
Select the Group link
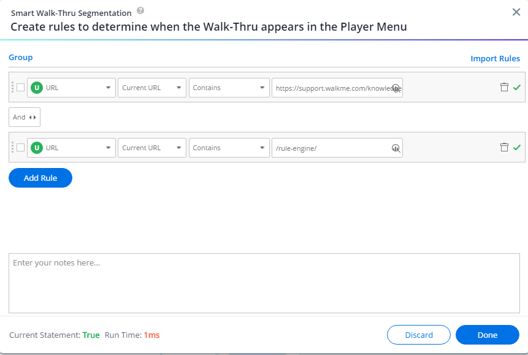point(20,58)
